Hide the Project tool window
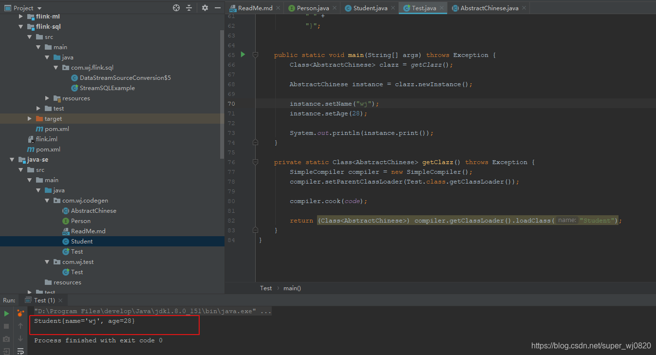The image size is (656, 355). click(x=217, y=8)
